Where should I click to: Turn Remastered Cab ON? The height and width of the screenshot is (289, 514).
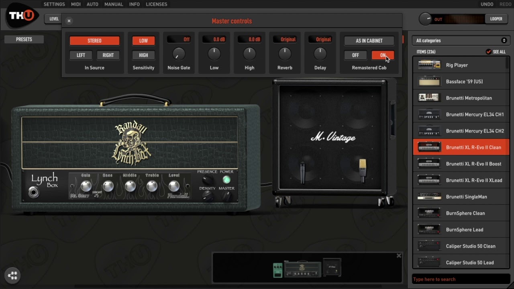(x=383, y=55)
